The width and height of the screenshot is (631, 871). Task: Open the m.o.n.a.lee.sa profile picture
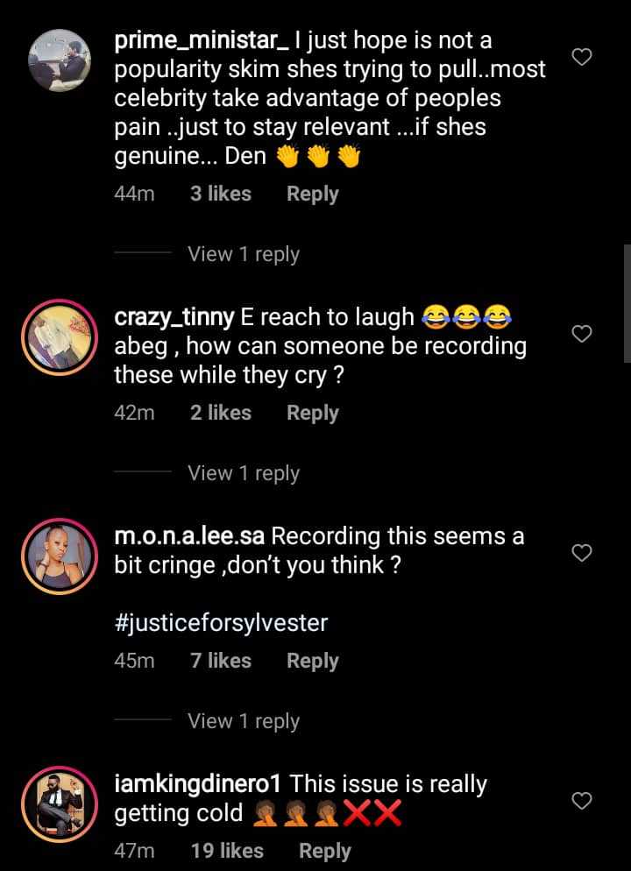(x=60, y=555)
